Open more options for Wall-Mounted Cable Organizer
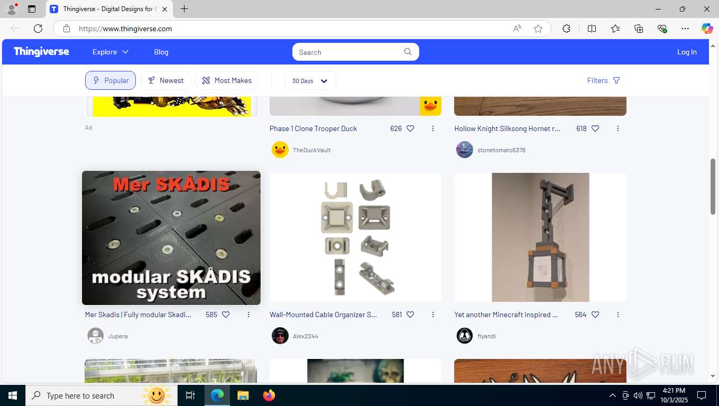This screenshot has width=719, height=406. point(433,315)
